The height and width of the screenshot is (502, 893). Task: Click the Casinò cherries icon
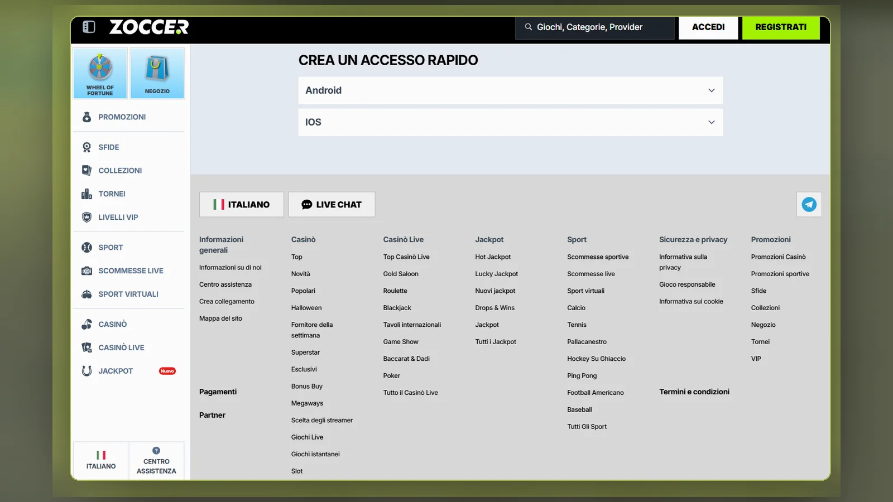pos(87,325)
